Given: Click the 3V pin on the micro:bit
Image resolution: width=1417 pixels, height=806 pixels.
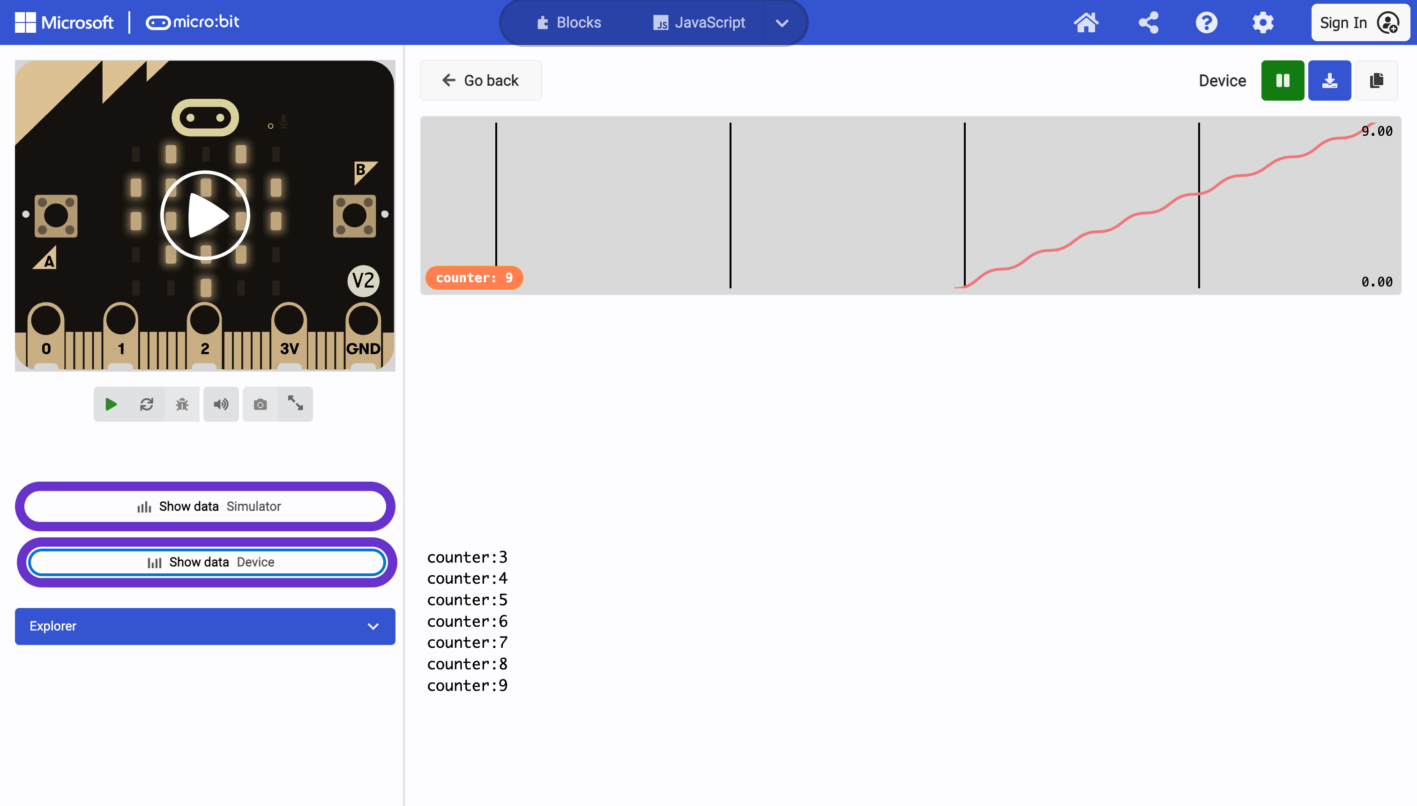Looking at the screenshot, I should click(289, 335).
